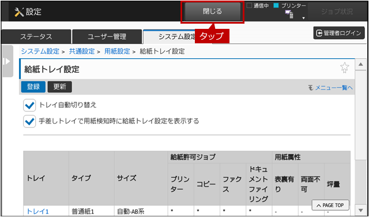
Task: Click the 用紙属性 header
Action: [x=311, y=157]
